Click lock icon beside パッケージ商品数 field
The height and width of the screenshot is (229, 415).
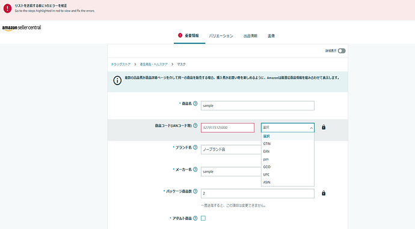click(x=324, y=193)
